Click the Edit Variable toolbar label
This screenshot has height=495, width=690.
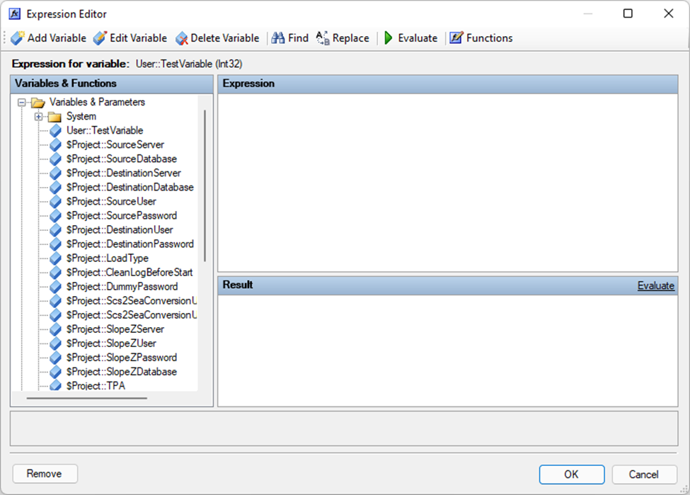138,38
